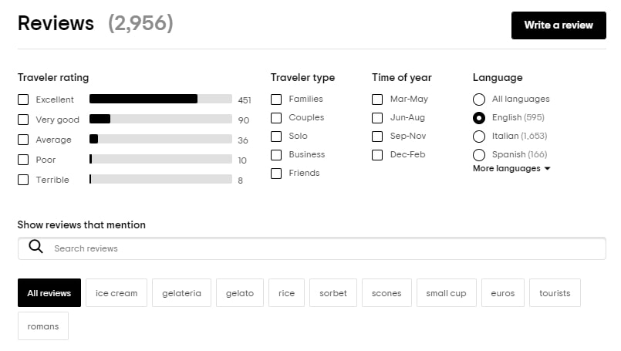Filter by the romans tag
This screenshot has width=621, height=351.
tap(43, 326)
